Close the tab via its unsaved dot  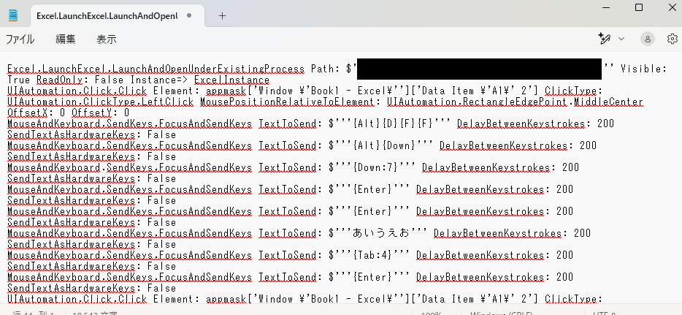[189, 15]
